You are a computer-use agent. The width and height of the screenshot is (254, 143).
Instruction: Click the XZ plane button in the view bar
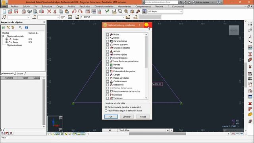110,130
